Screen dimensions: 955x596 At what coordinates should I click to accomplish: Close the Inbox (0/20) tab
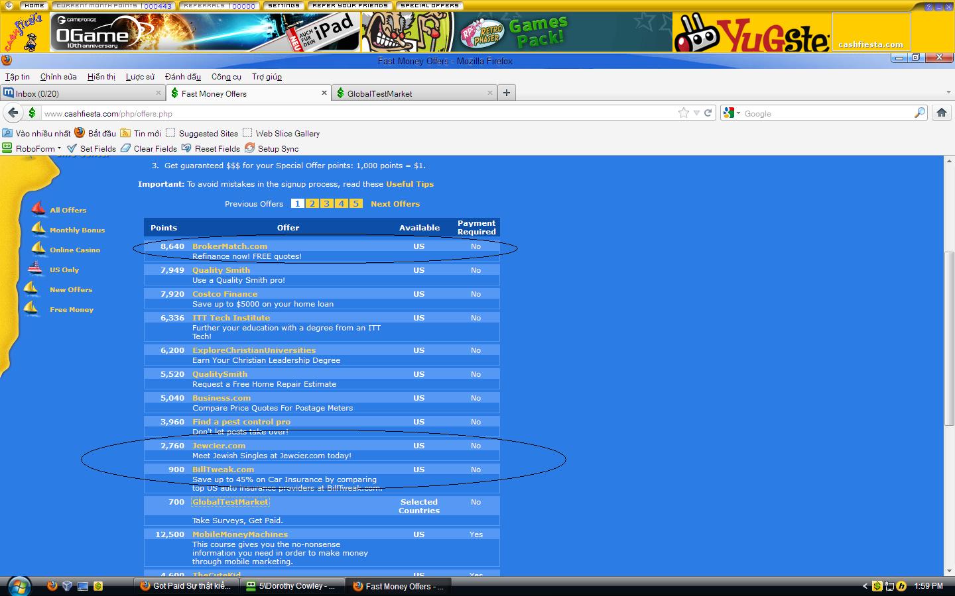(x=159, y=93)
